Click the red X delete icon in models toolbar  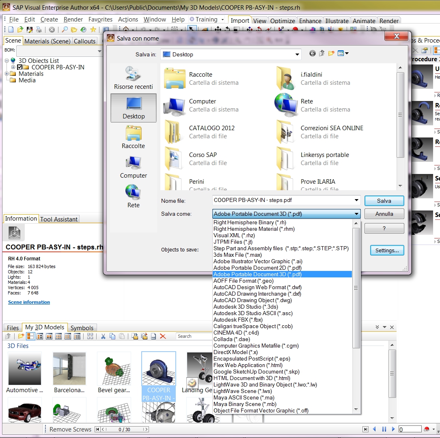coord(163,336)
